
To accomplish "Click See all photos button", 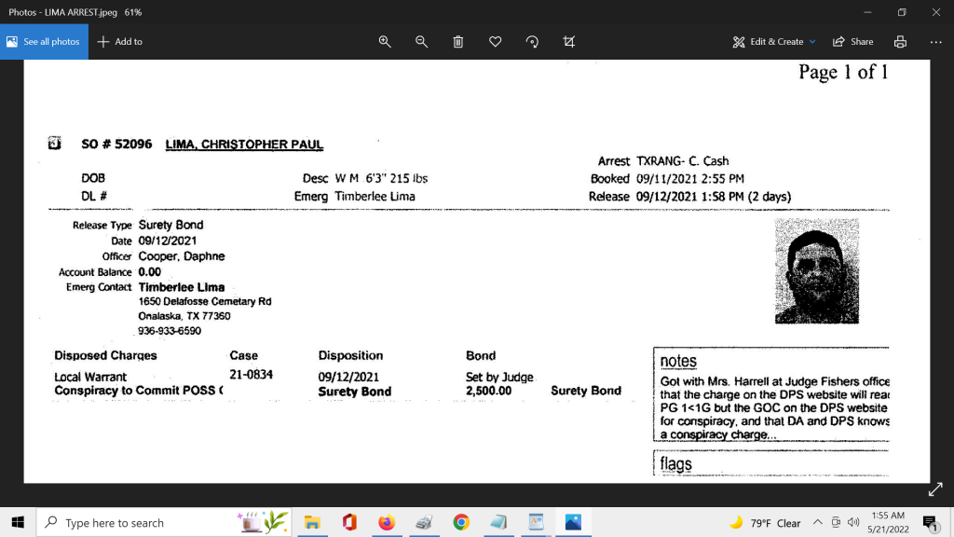I will (x=44, y=41).
